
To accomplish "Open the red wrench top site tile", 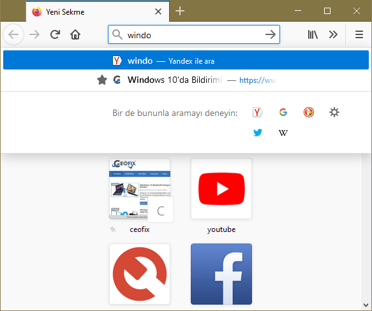I will (x=140, y=274).
